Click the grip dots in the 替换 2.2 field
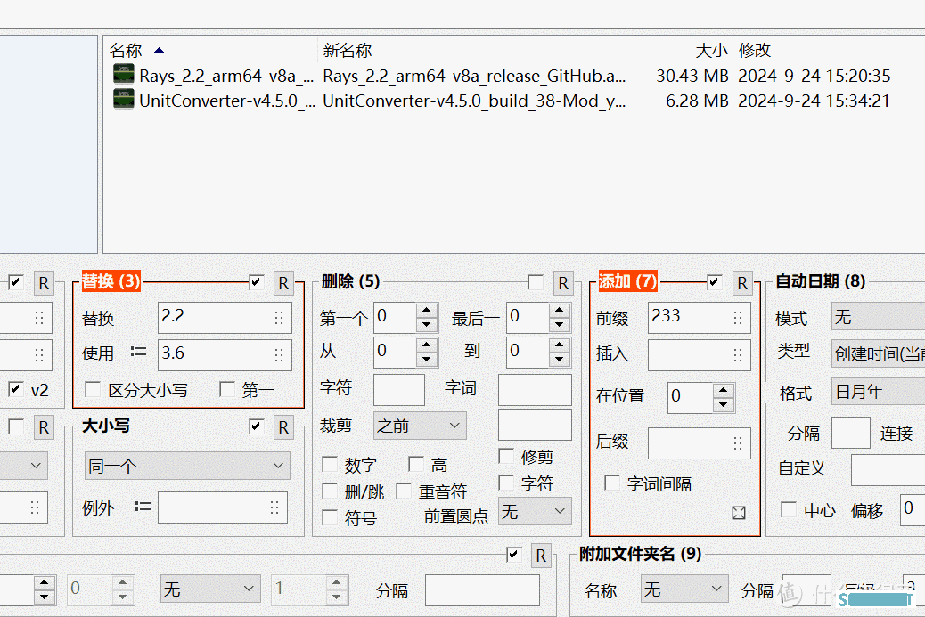The image size is (925, 617). (279, 318)
